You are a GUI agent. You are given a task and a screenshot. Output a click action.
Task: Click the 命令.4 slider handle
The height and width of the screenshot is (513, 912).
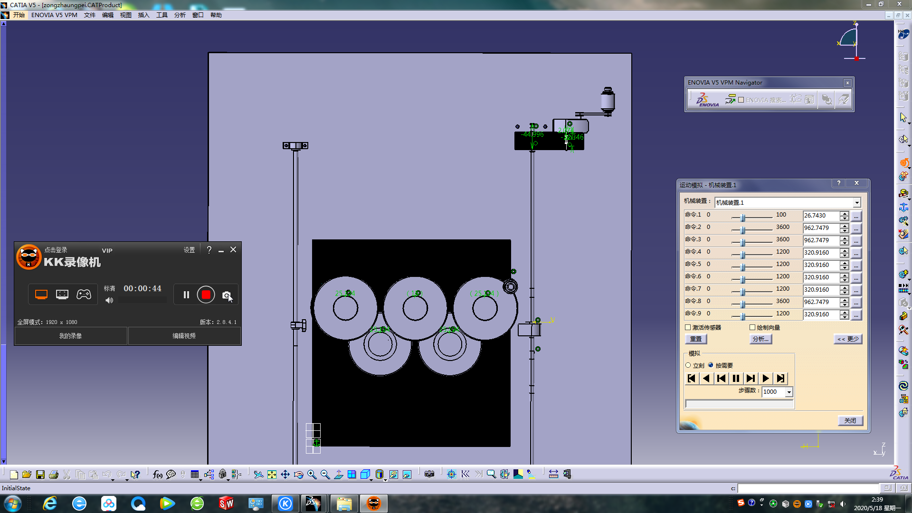(743, 255)
